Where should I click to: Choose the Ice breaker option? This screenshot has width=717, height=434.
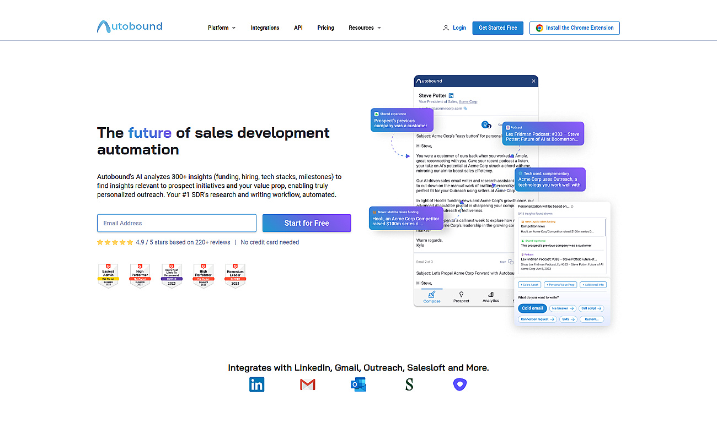563,308
